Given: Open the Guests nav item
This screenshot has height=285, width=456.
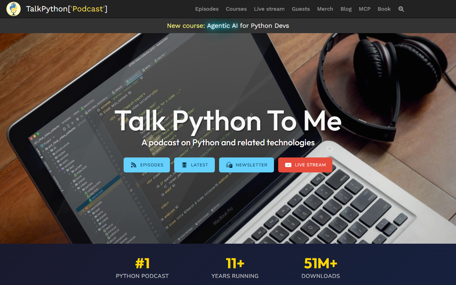Looking at the screenshot, I should pyautogui.click(x=301, y=9).
